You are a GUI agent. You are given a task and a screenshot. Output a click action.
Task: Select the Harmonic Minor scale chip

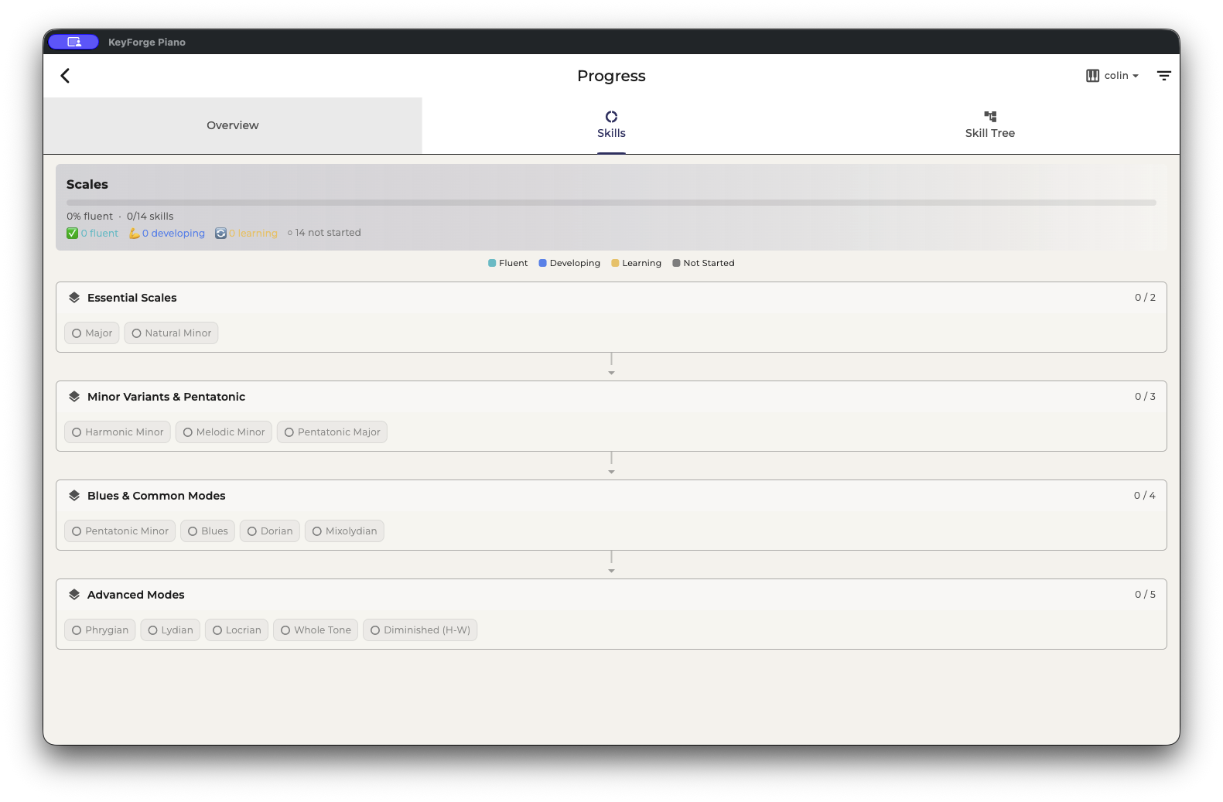(118, 432)
